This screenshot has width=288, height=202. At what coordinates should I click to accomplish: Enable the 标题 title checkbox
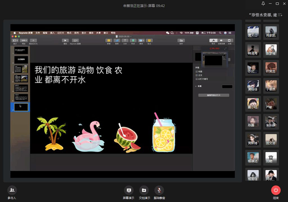196,71
